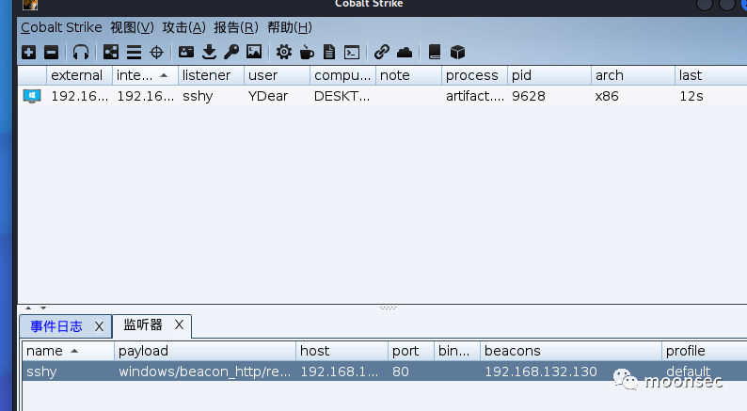The width and height of the screenshot is (747, 411).
Task: Click the document macro icon
Action: [x=329, y=52]
